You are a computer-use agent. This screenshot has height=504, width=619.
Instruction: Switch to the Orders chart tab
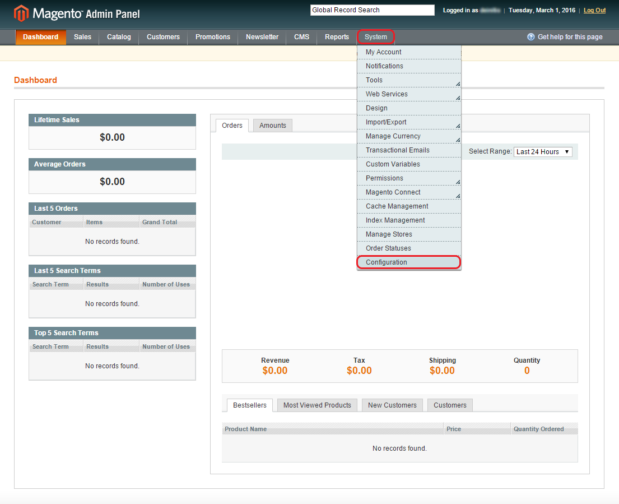coord(232,126)
